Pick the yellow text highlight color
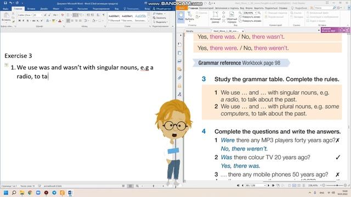This screenshot has height=197, width=351. click(x=54, y=21)
